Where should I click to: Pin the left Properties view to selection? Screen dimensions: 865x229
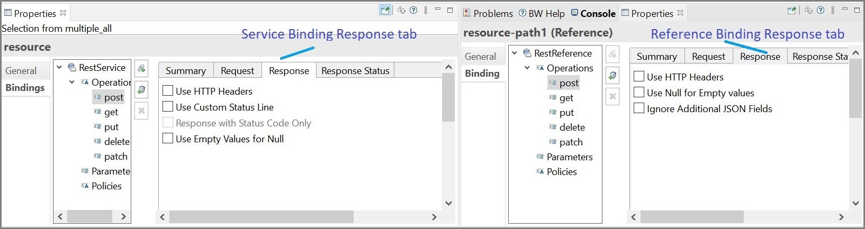[385, 10]
